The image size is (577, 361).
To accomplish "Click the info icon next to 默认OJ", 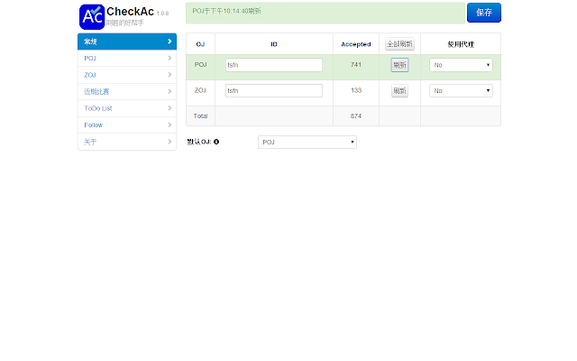I will tap(216, 142).
